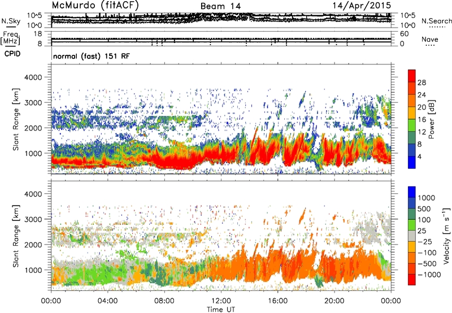Screen dimensions: 452x313
Task: Click the date 14/Apr/2015
Action: click(362, 6)
